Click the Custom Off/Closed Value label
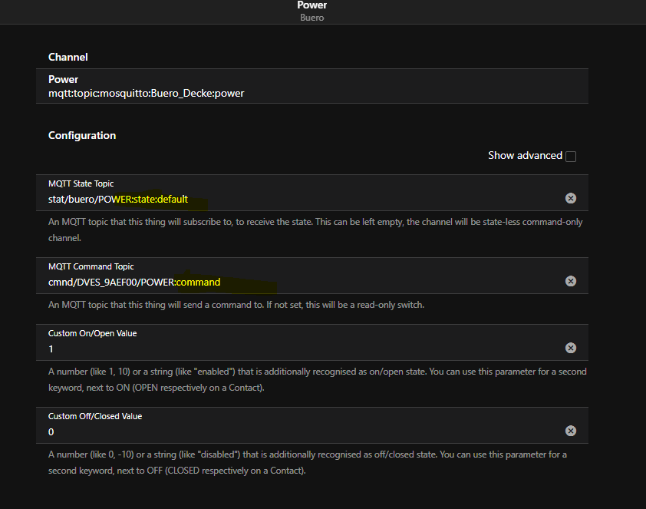The height and width of the screenshot is (509, 646). click(x=95, y=416)
